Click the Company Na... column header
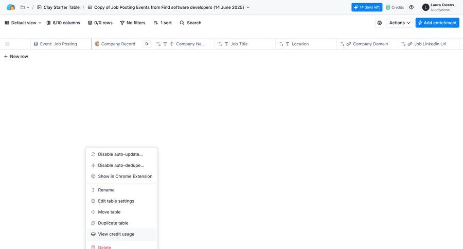 184,44
